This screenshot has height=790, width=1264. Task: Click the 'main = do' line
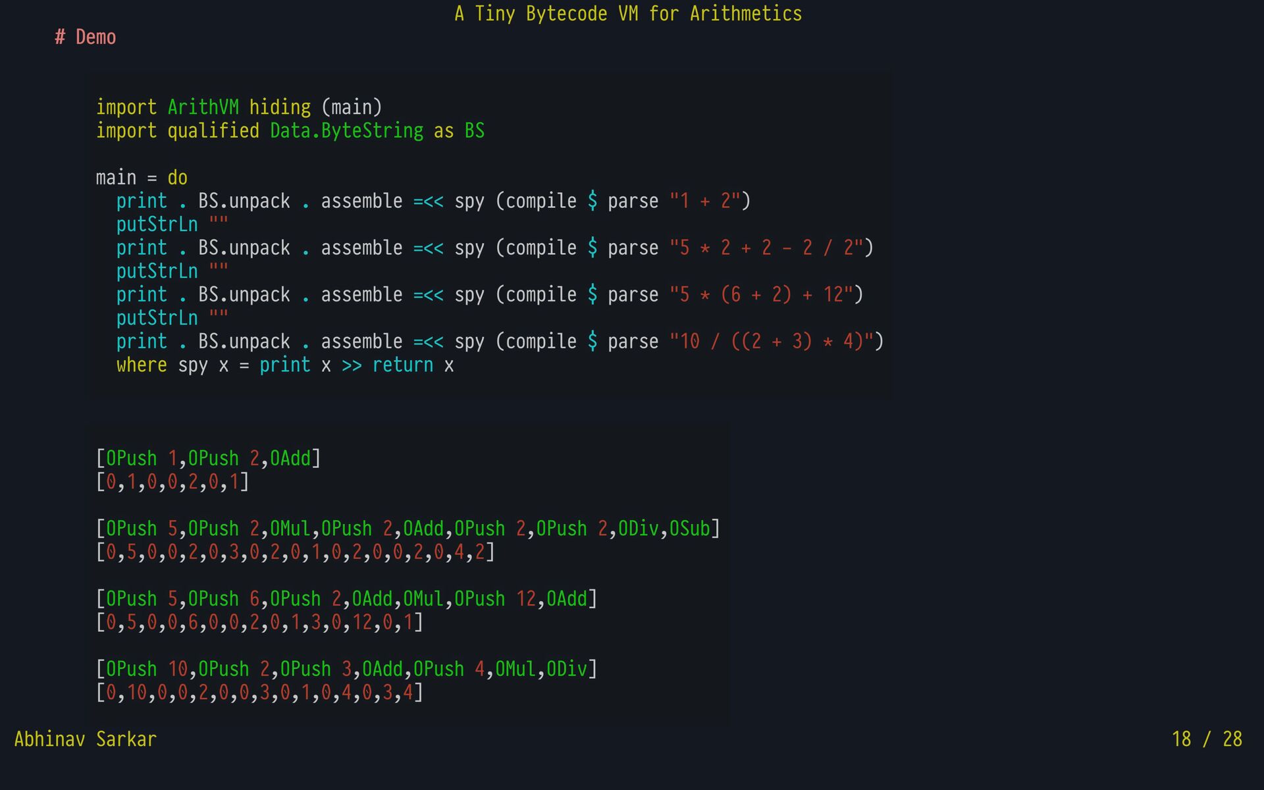coord(142,178)
